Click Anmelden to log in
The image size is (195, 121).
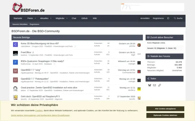(145, 18)
